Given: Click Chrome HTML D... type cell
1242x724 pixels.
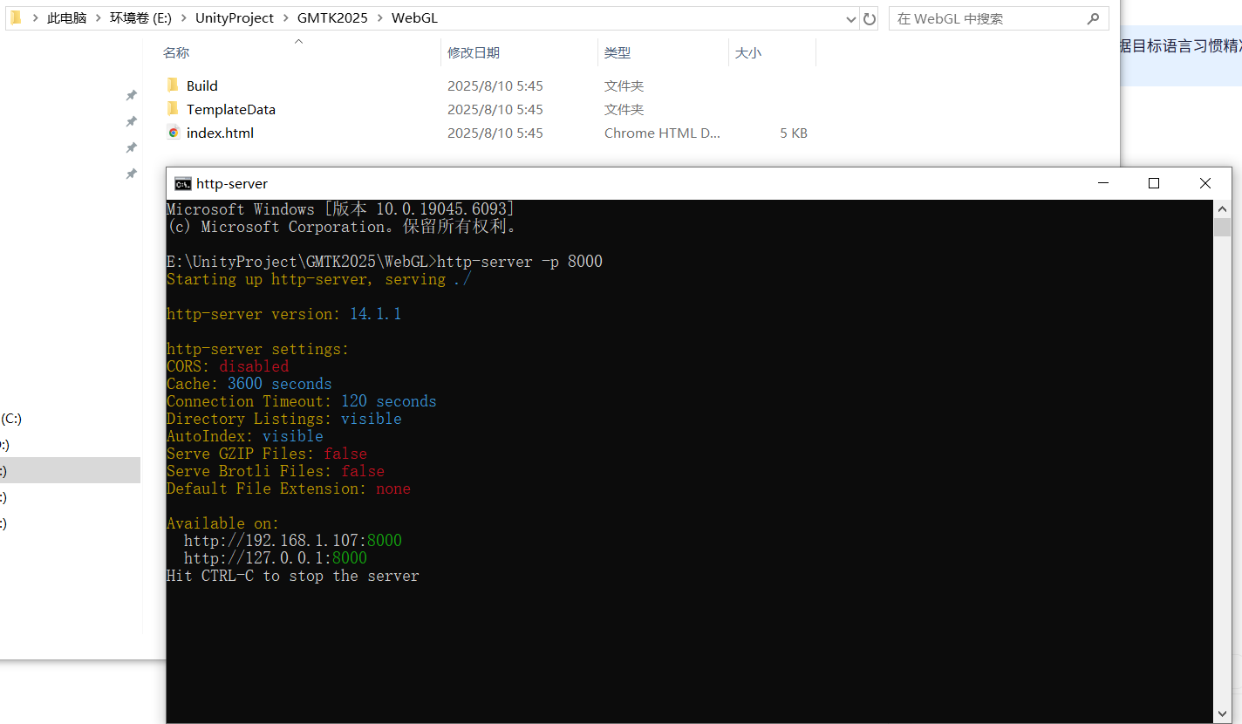Looking at the screenshot, I should [662, 133].
